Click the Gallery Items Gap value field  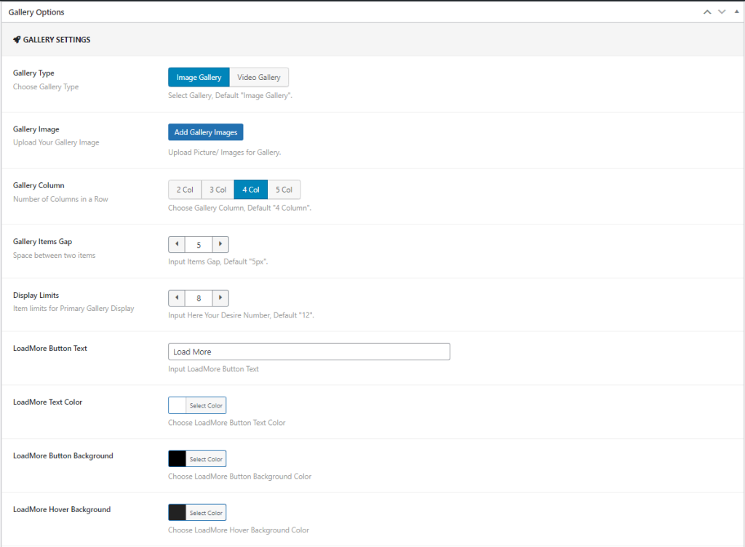pos(199,245)
